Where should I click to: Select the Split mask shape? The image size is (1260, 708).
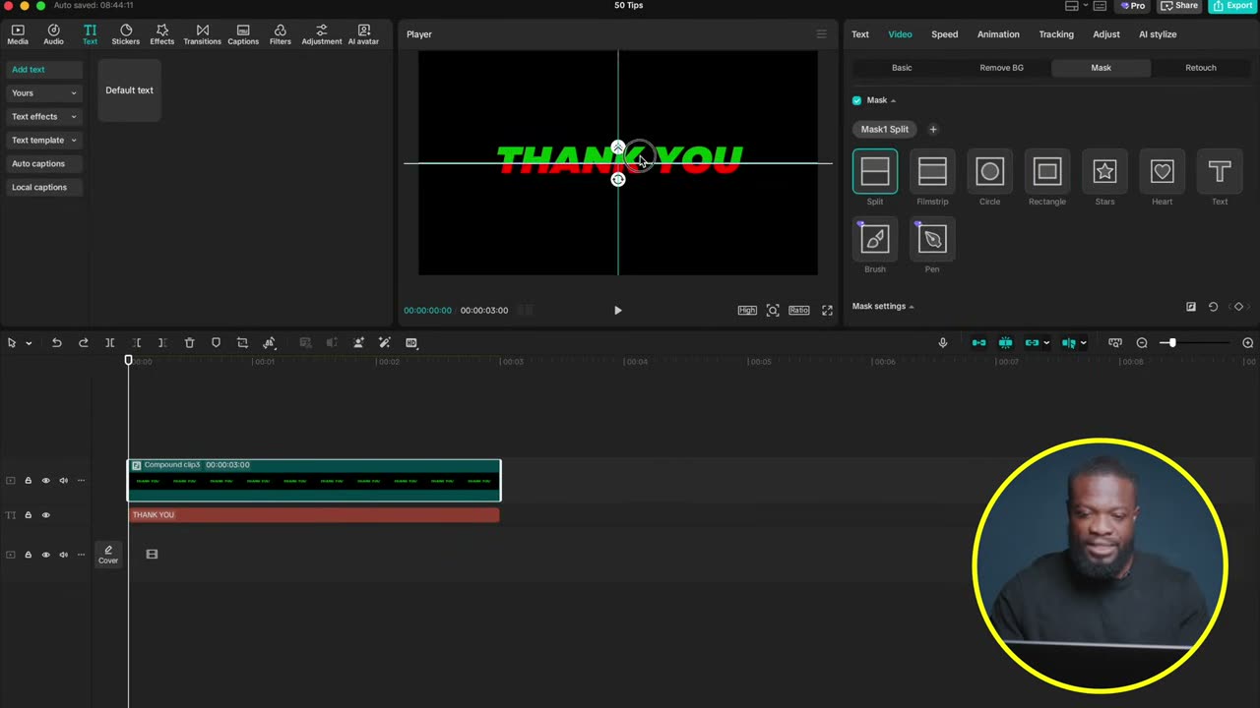[x=874, y=172]
